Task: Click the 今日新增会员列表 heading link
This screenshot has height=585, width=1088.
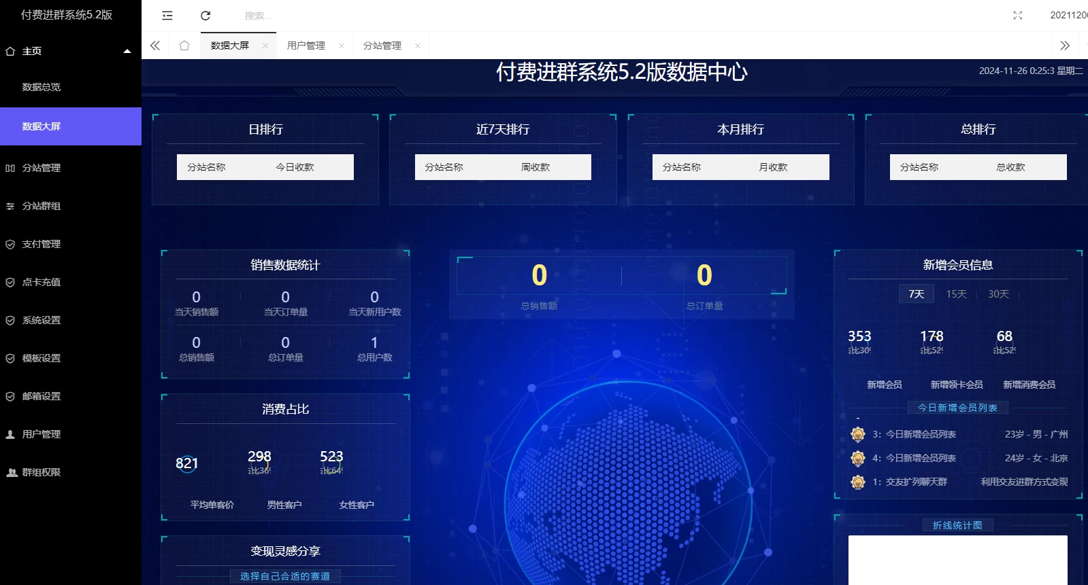Action: point(957,408)
